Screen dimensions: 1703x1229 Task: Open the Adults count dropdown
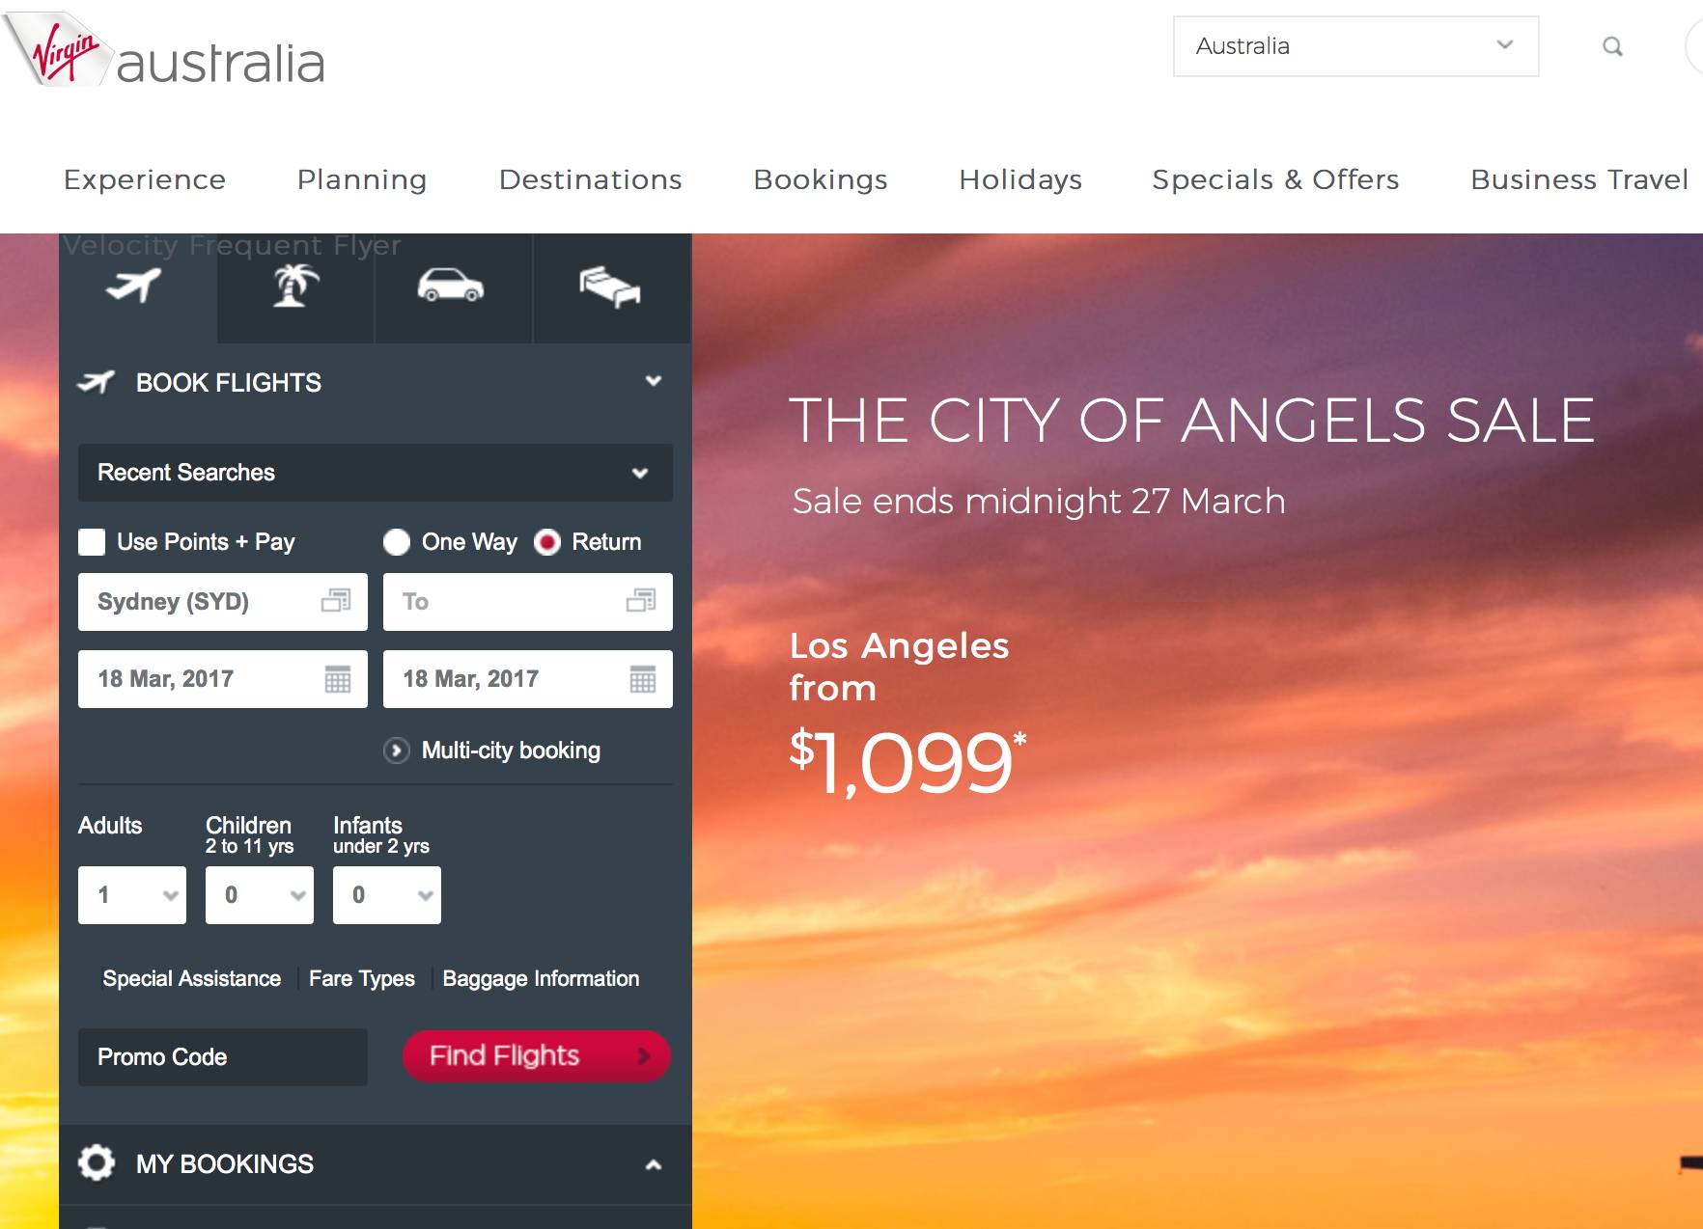(x=132, y=895)
